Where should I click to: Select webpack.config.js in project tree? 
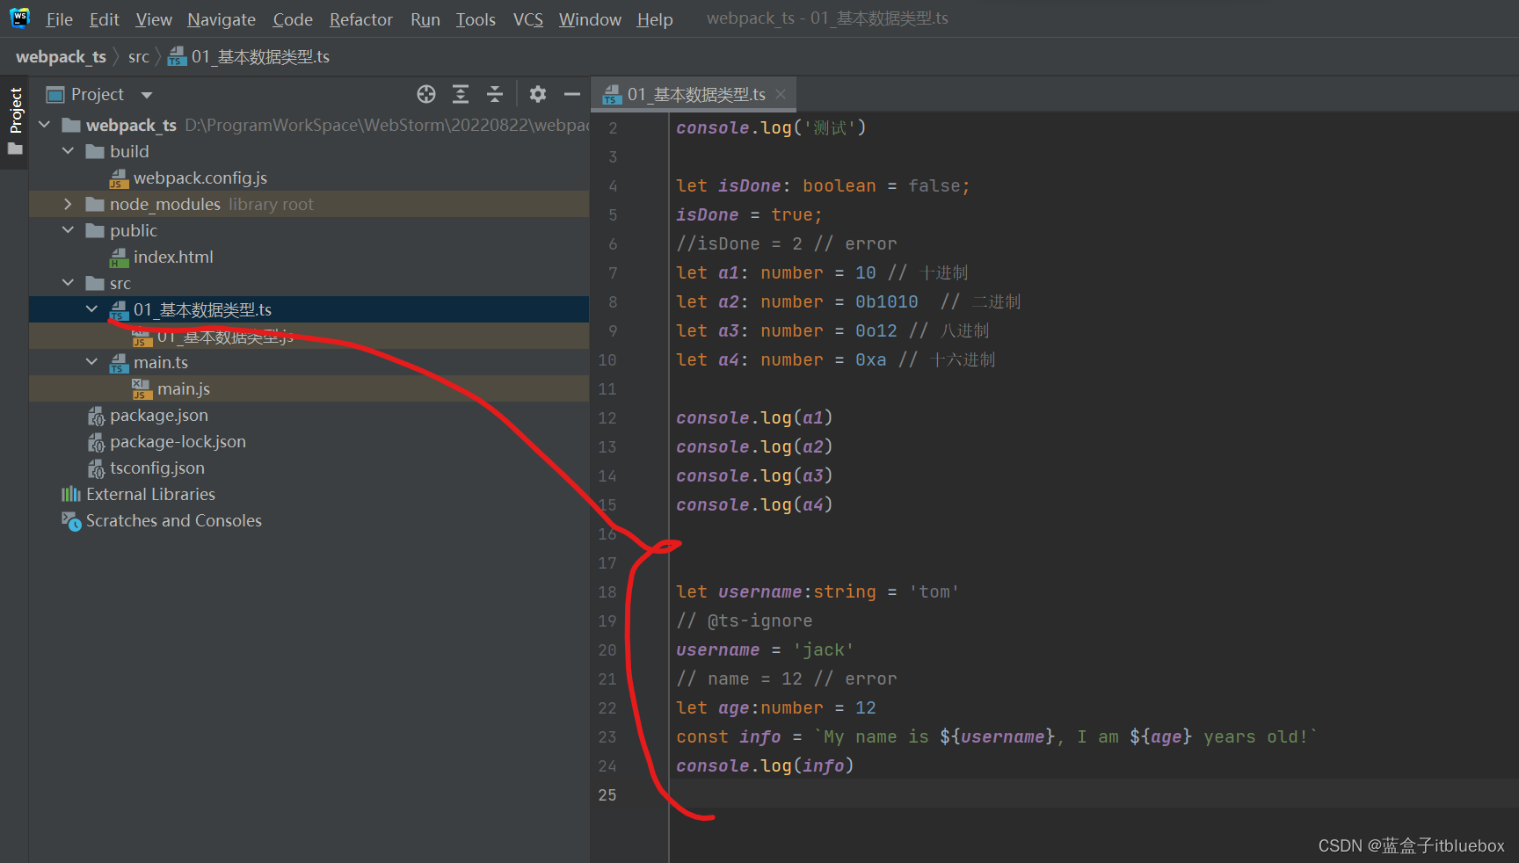pos(200,178)
